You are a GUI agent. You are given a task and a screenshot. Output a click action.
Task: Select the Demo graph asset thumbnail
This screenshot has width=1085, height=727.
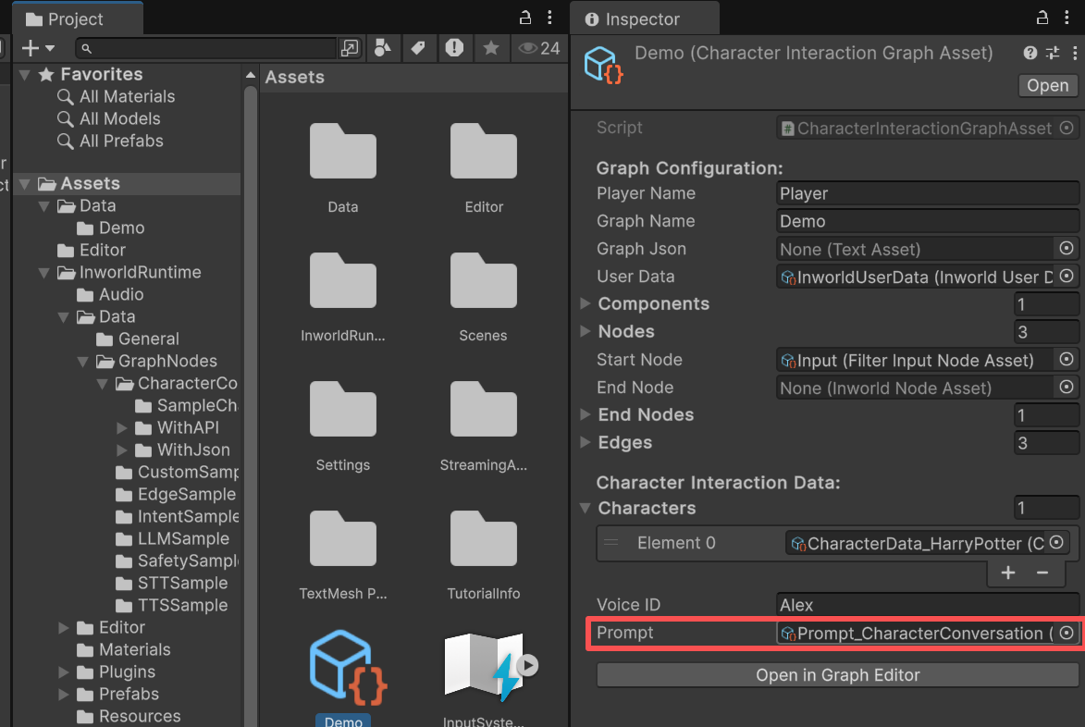(x=348, y=668)
